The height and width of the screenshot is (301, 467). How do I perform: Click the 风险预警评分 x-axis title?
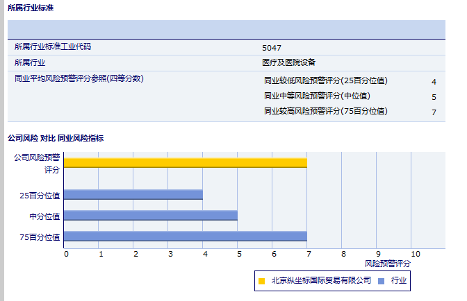387,264
